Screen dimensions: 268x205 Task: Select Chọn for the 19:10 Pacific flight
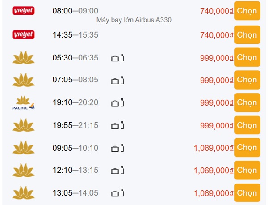[247, 102]
